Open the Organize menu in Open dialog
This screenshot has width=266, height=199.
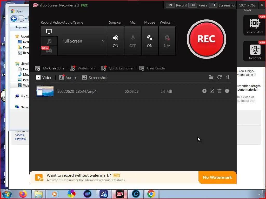click(x=22, y=27)
